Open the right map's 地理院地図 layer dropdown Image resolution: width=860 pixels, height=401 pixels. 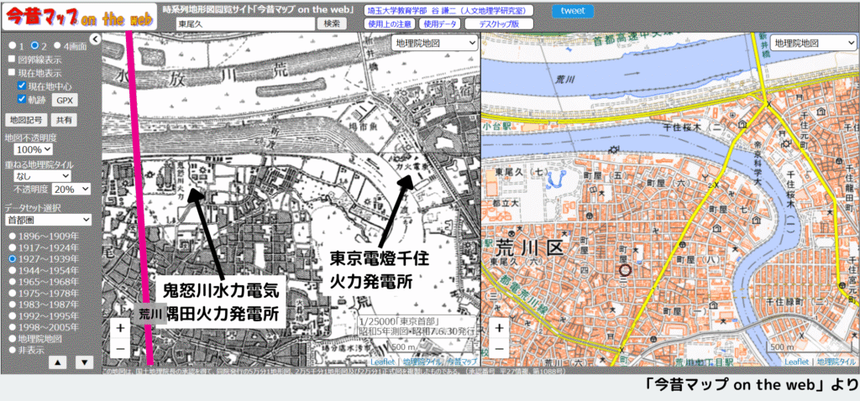pyautogui.click(x=811, y=43)
